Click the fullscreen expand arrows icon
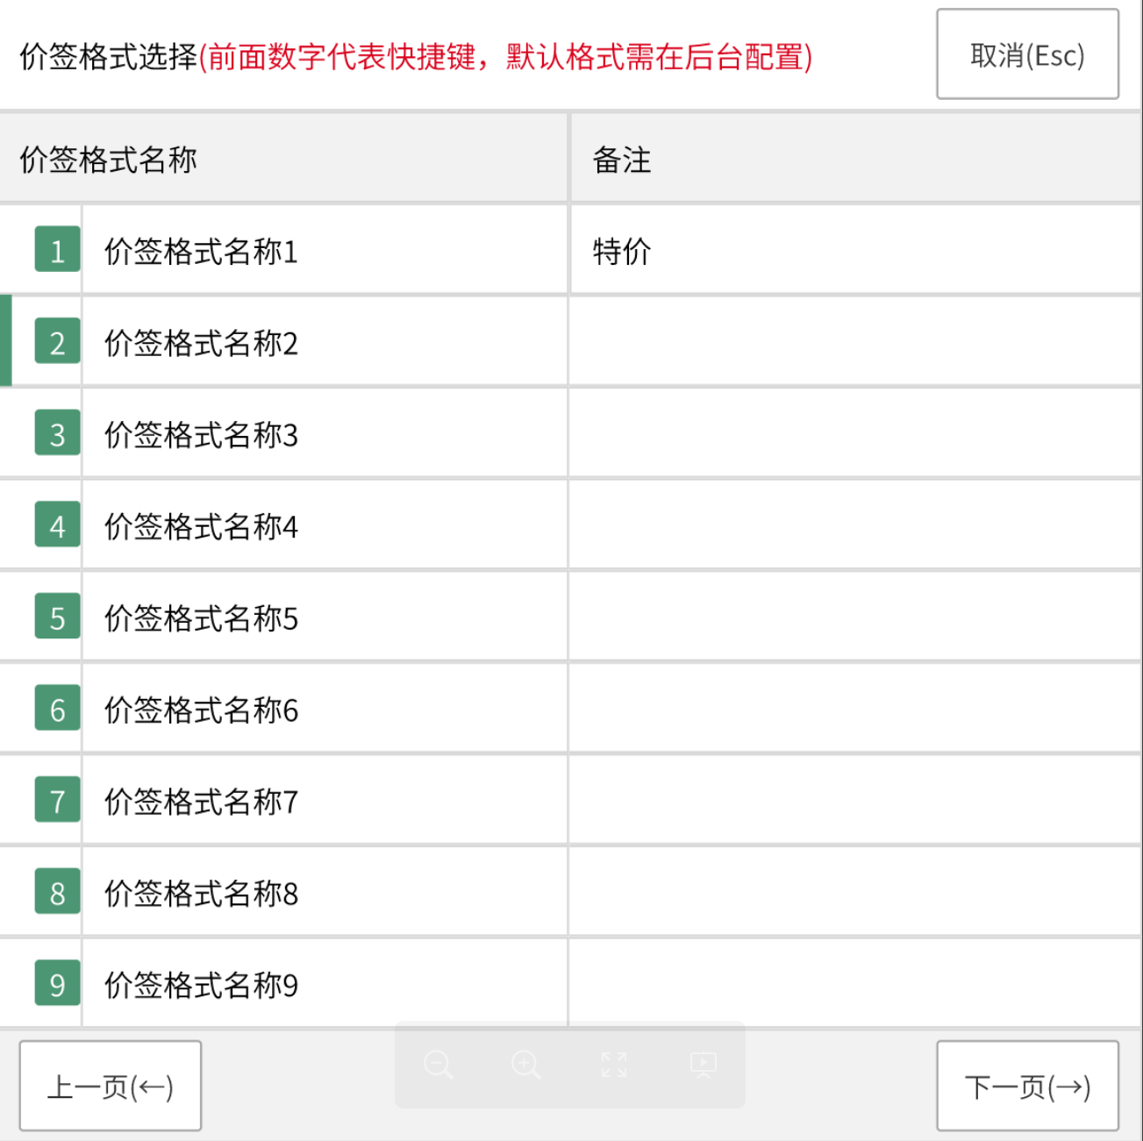This screenshot has width=1143, height=1141. 614,1065
